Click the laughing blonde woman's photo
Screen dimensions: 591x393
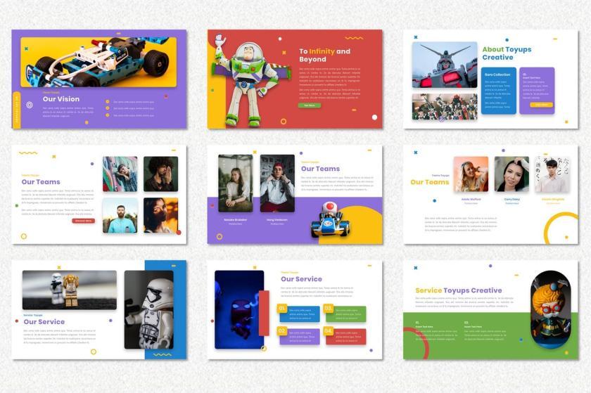point(471,174)
